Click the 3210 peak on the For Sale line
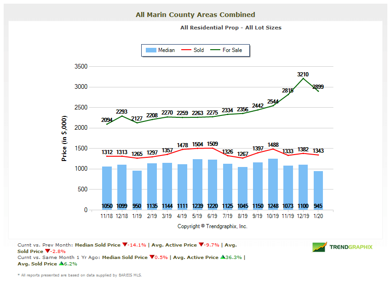The width and height of the screenshot is (391, 299). [303, 79]
